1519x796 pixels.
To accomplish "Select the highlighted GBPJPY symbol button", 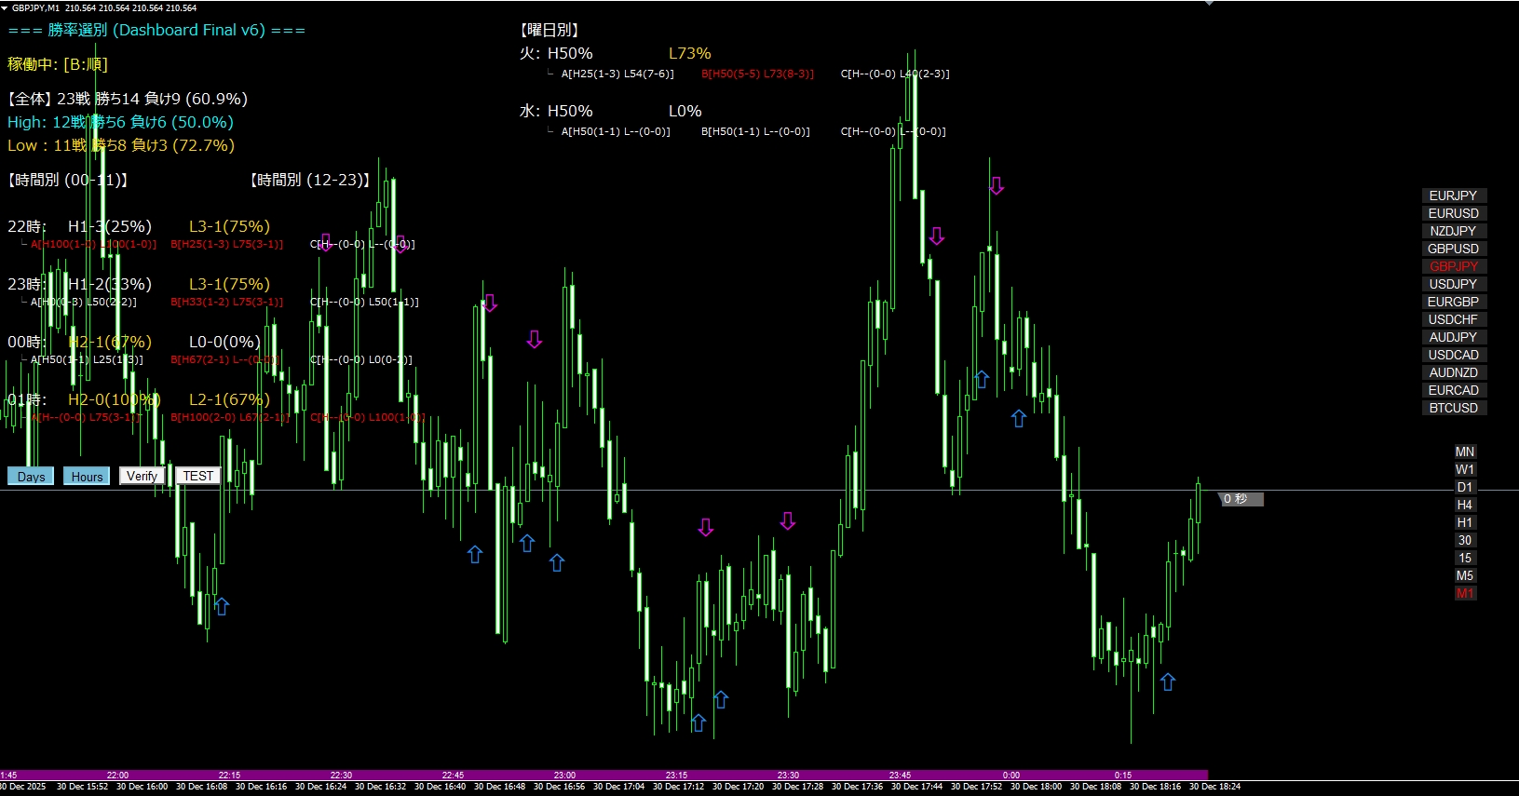I will tap(1453, 266).
